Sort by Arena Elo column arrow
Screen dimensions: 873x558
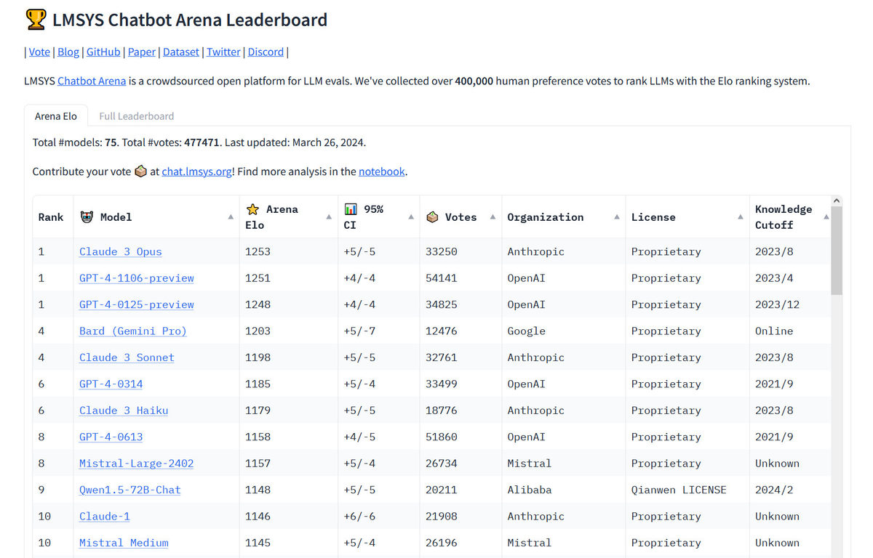point(329,217)
